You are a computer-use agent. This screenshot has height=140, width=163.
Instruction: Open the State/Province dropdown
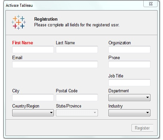[77, 113]
